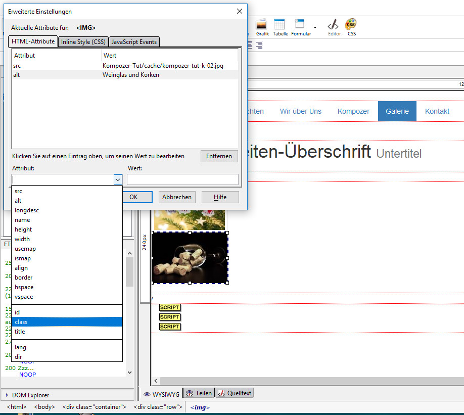Choose longdesc from the attribute list
Screen dimensions: 464x415
[67, 210]
